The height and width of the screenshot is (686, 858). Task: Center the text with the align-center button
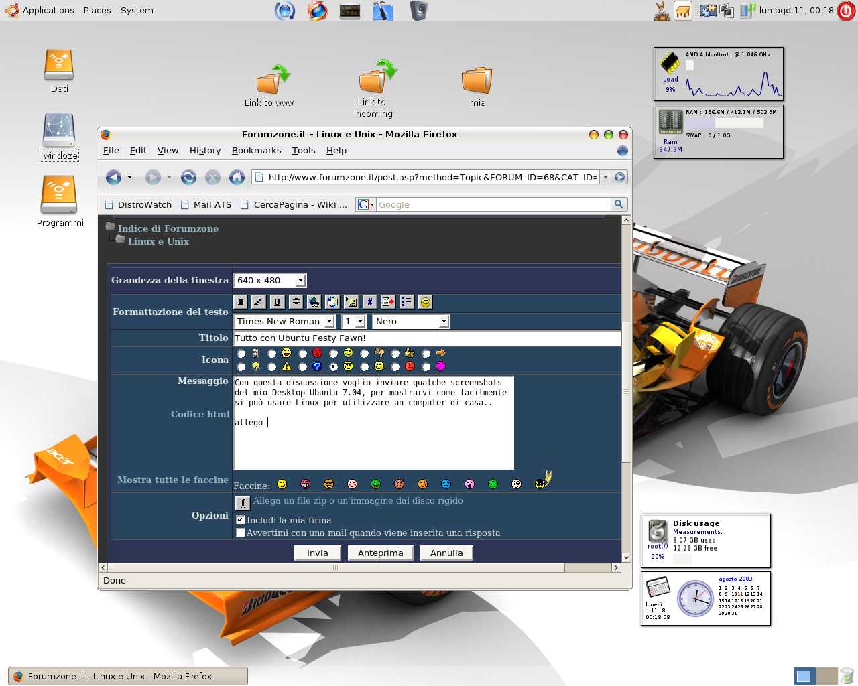(x=296, y=302)
